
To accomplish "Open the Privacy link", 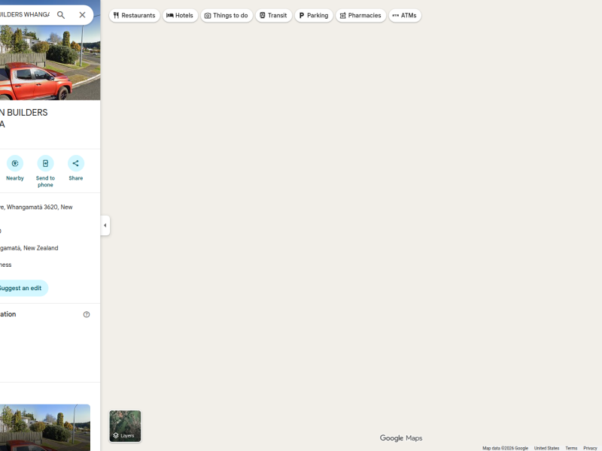I will [590, 448].
